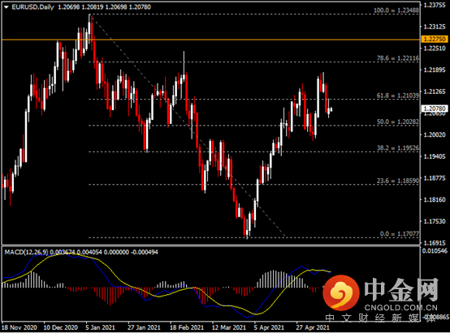Viewport: 450px width, 333px height.
Task: Click the 1.23125 price scale value
Action: pos(435,27)
